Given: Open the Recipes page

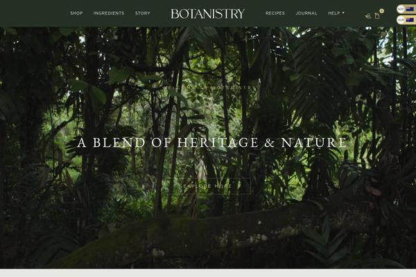Looking at the screenshot, I should pos(275,13).
